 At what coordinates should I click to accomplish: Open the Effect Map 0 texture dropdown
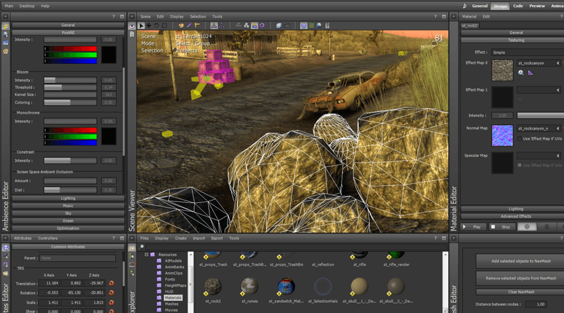pos(557,63)
